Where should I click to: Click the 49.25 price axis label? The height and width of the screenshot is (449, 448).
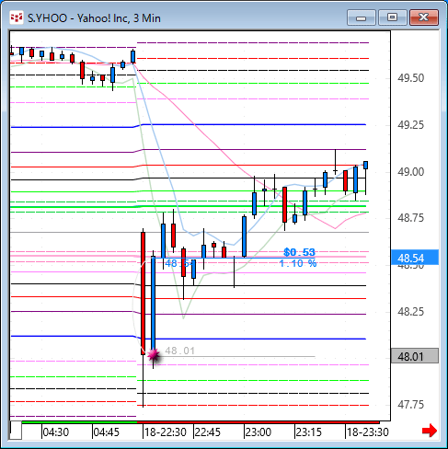click(x=410, y=125)
